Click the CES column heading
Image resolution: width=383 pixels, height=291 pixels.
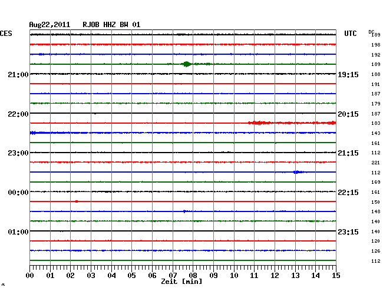(6, 34)
